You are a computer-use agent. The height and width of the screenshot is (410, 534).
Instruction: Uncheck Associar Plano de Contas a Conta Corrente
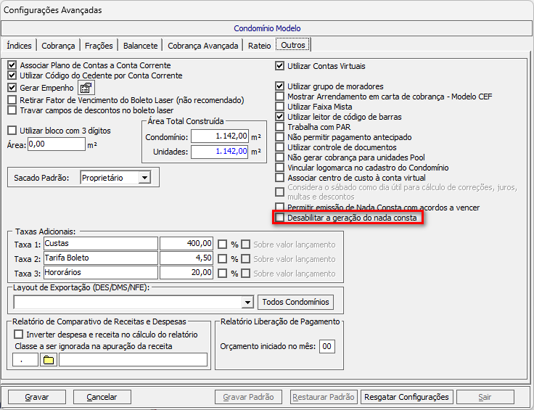pos(12,65)
